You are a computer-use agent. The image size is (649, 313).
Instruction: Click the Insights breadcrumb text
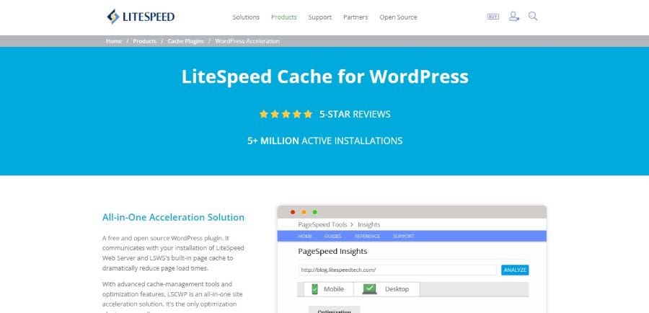click(x=368, y=224)
